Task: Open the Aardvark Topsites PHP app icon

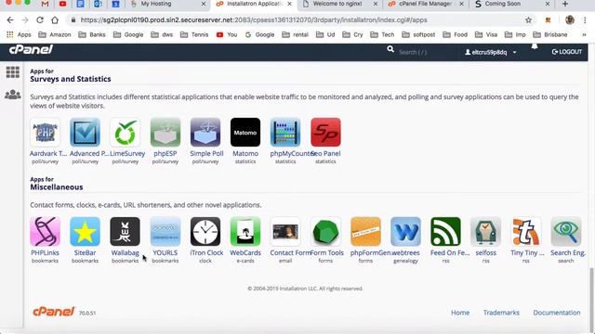Action: (x=46, y=132)
